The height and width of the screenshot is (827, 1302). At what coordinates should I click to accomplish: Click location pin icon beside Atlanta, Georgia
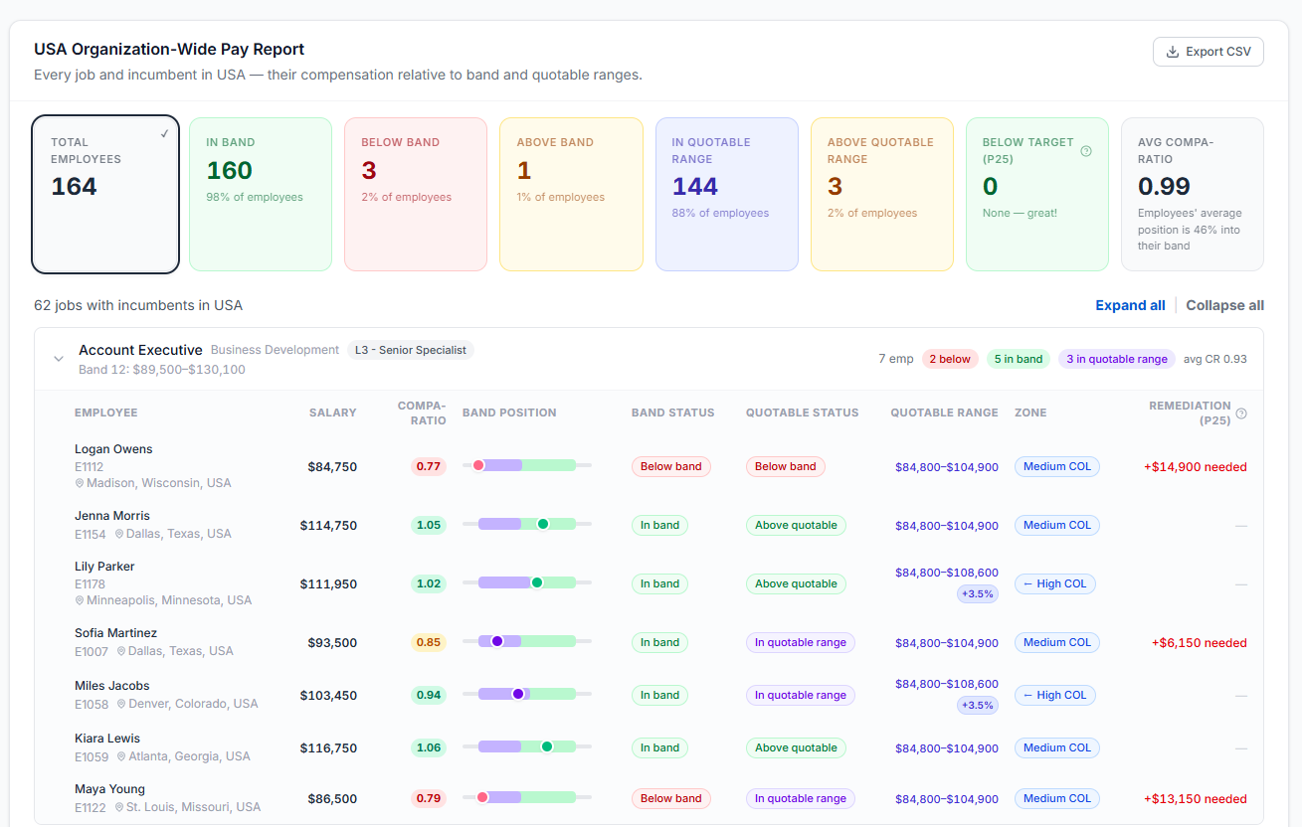(121, 757)
